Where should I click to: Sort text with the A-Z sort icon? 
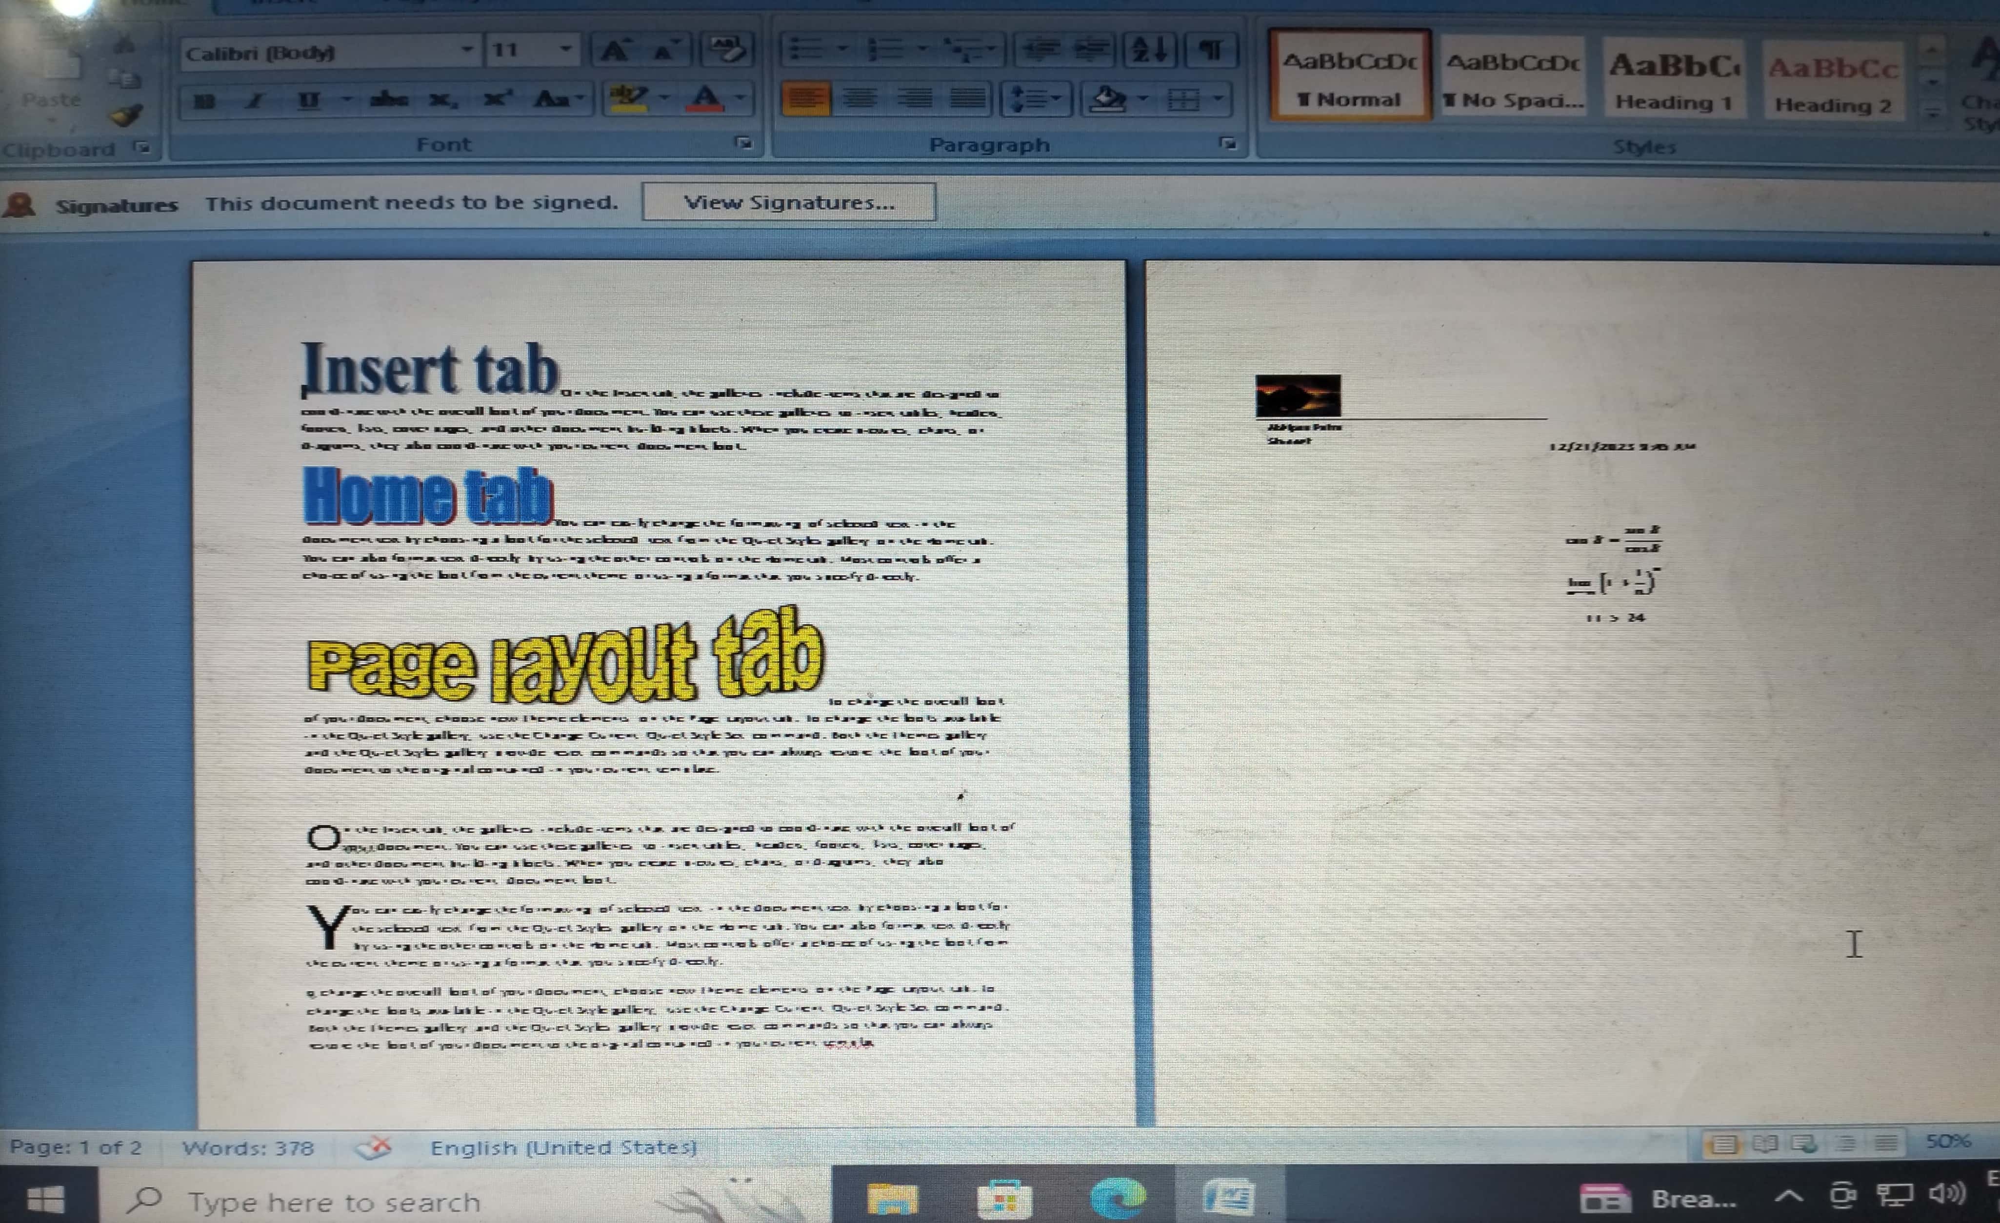click(x=1149, y=50)
